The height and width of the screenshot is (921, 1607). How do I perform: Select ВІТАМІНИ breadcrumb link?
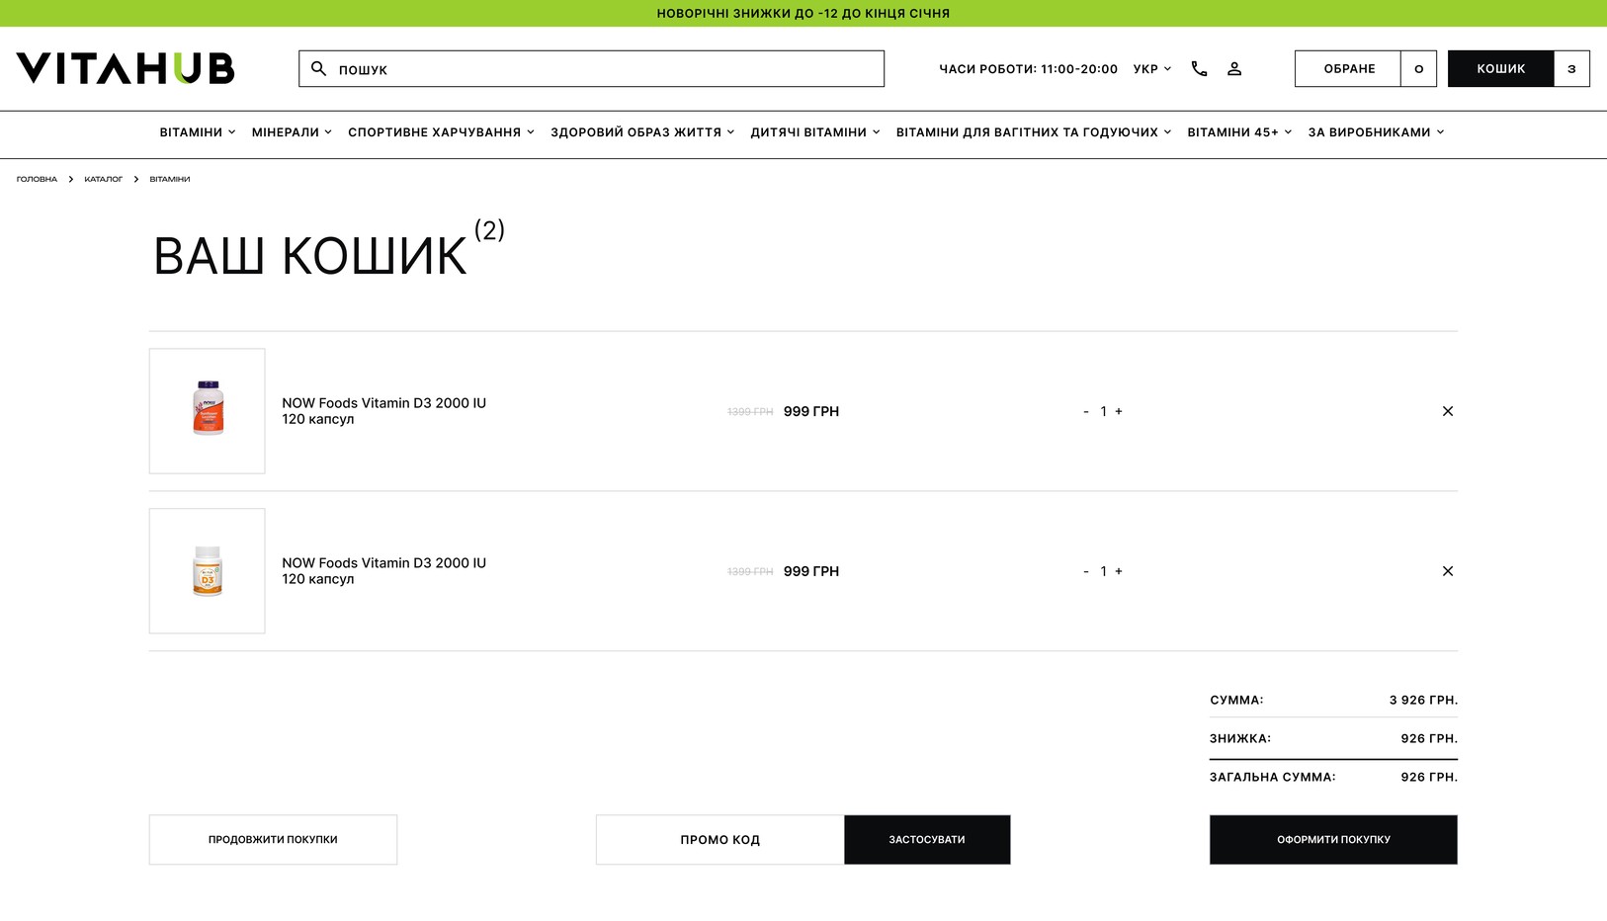(170, 179)
